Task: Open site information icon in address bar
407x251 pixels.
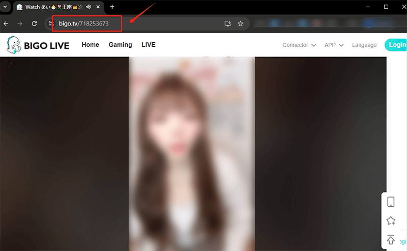Action: pos(51,23)
